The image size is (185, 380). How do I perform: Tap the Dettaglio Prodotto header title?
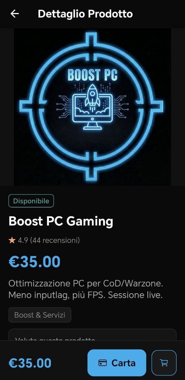tap(85, 14)
